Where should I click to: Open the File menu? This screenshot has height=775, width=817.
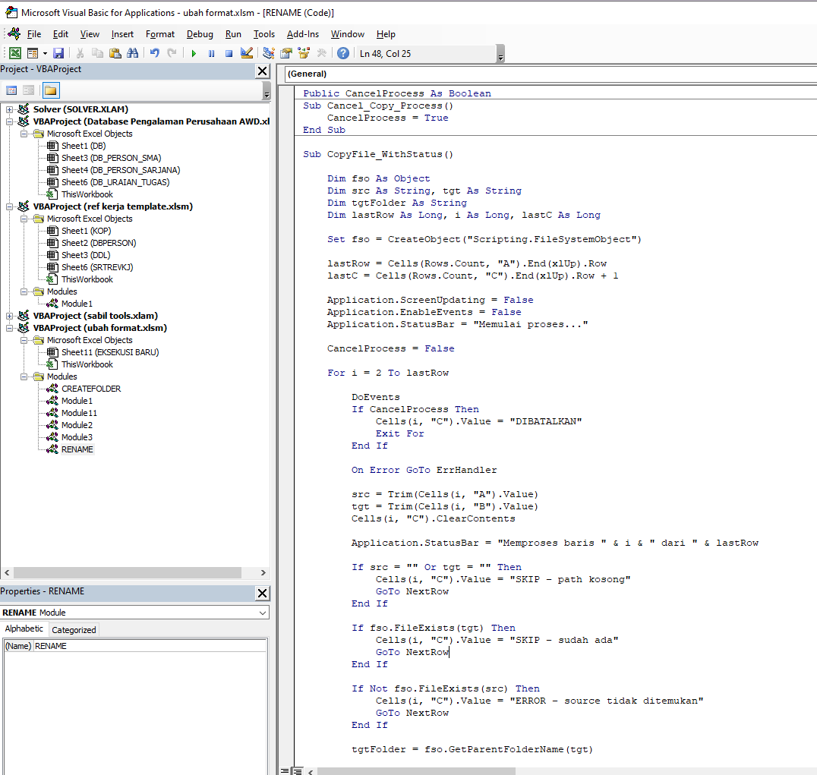coord(34,34)
